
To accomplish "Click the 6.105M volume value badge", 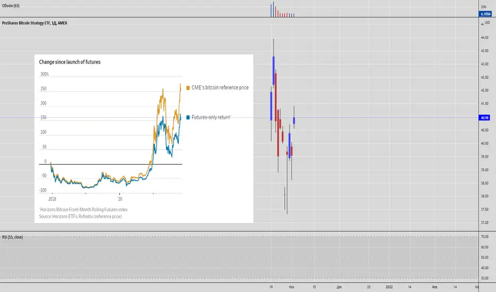I will coord(485,14).
